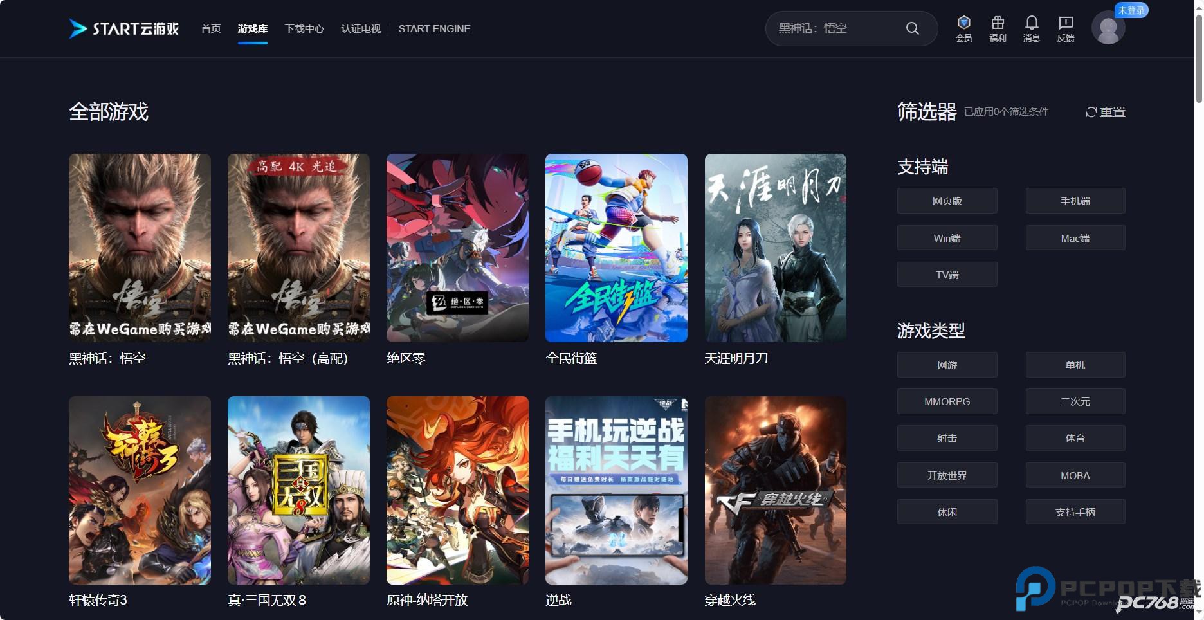Select the 游戏库 tab
The image size is (1204, 620).
pyautogui.click(x=252, y=28)
